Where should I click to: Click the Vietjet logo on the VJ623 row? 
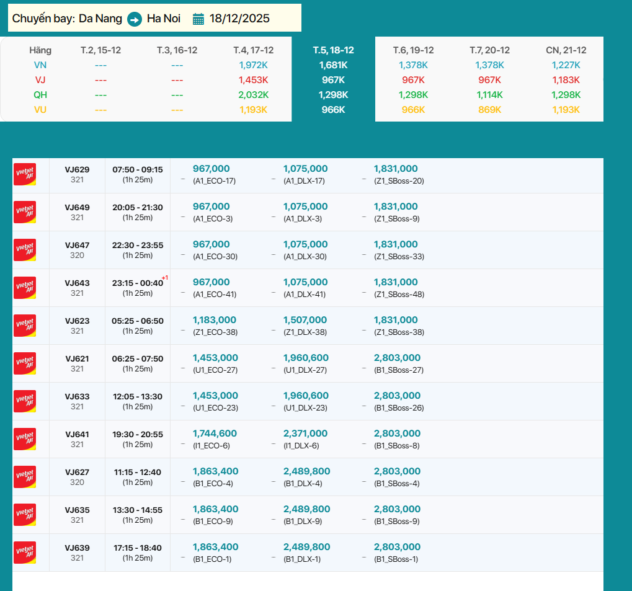pyautogui.click(x=25, y=326)
